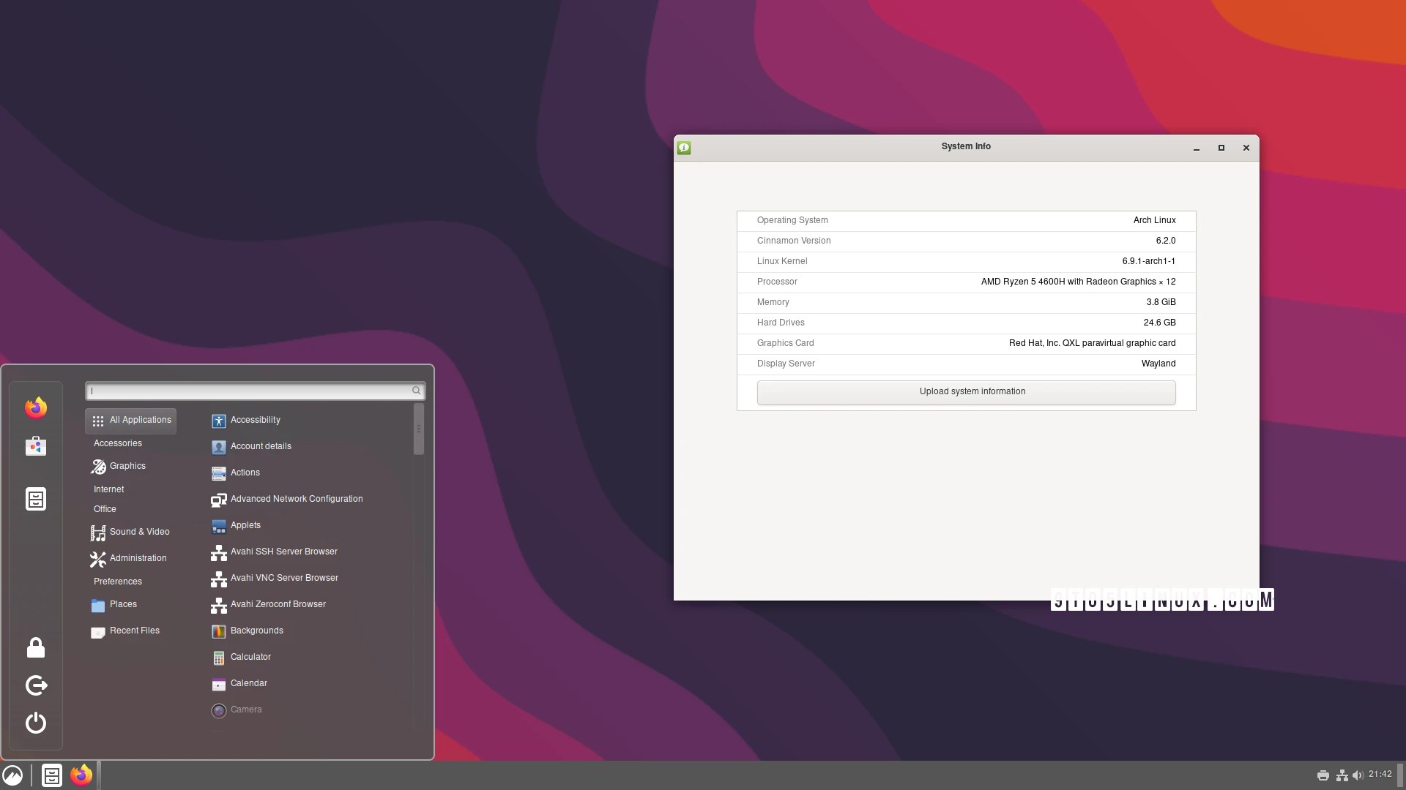1406x790 pixels.
Task: Open the printer applet in the system tray
Action: coord(1323,775)
